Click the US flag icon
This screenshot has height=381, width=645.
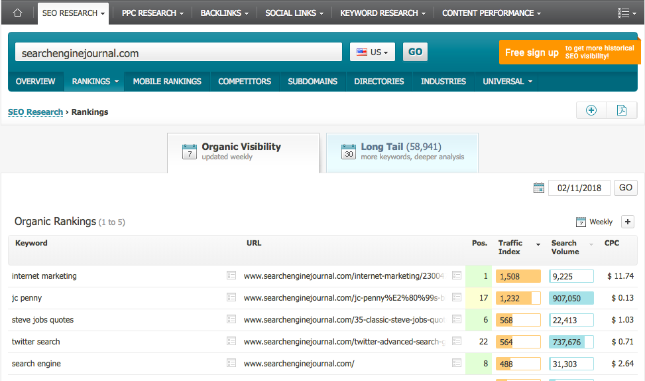(361, 52)
